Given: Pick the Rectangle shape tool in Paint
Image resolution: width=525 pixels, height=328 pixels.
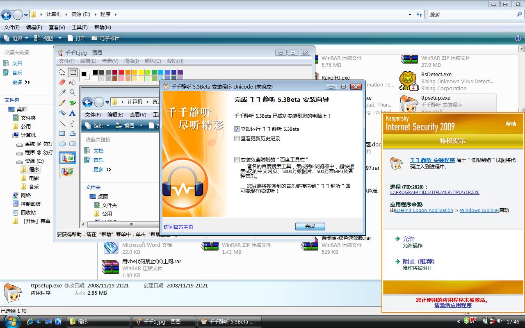Looking at the screenshot, I should [x=62, y=134].
